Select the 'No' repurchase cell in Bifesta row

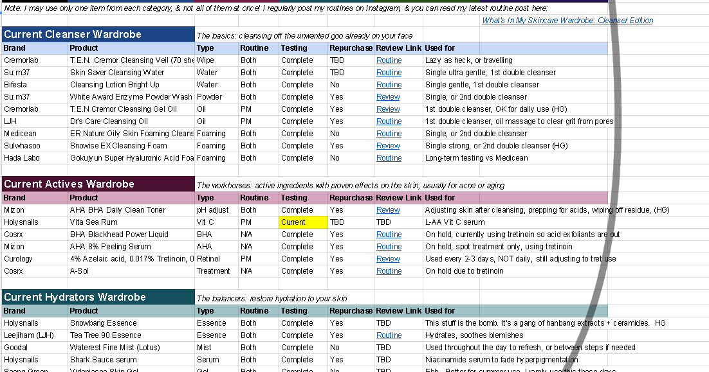pos(351,85)
